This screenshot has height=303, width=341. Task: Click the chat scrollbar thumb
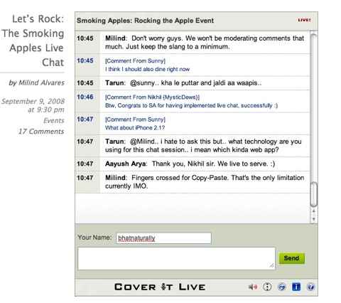313,194
